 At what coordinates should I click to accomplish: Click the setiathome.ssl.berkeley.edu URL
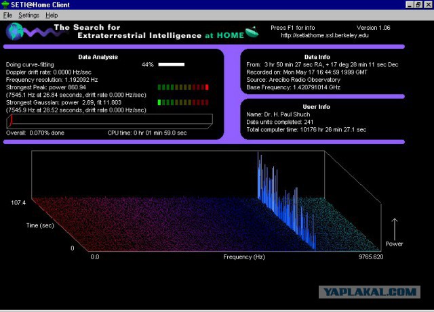pos(325,35)
